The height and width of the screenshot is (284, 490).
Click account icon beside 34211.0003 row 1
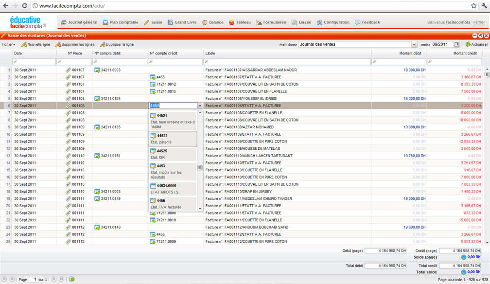[97, 70]
